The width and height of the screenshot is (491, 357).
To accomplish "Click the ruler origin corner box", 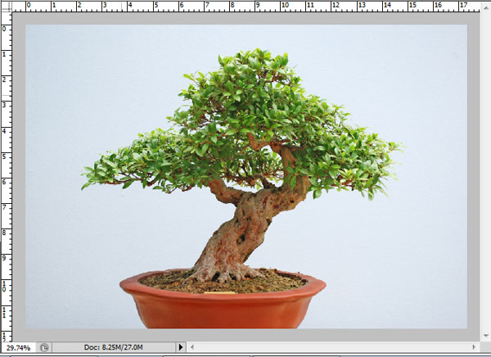I will tap(7, 7).
